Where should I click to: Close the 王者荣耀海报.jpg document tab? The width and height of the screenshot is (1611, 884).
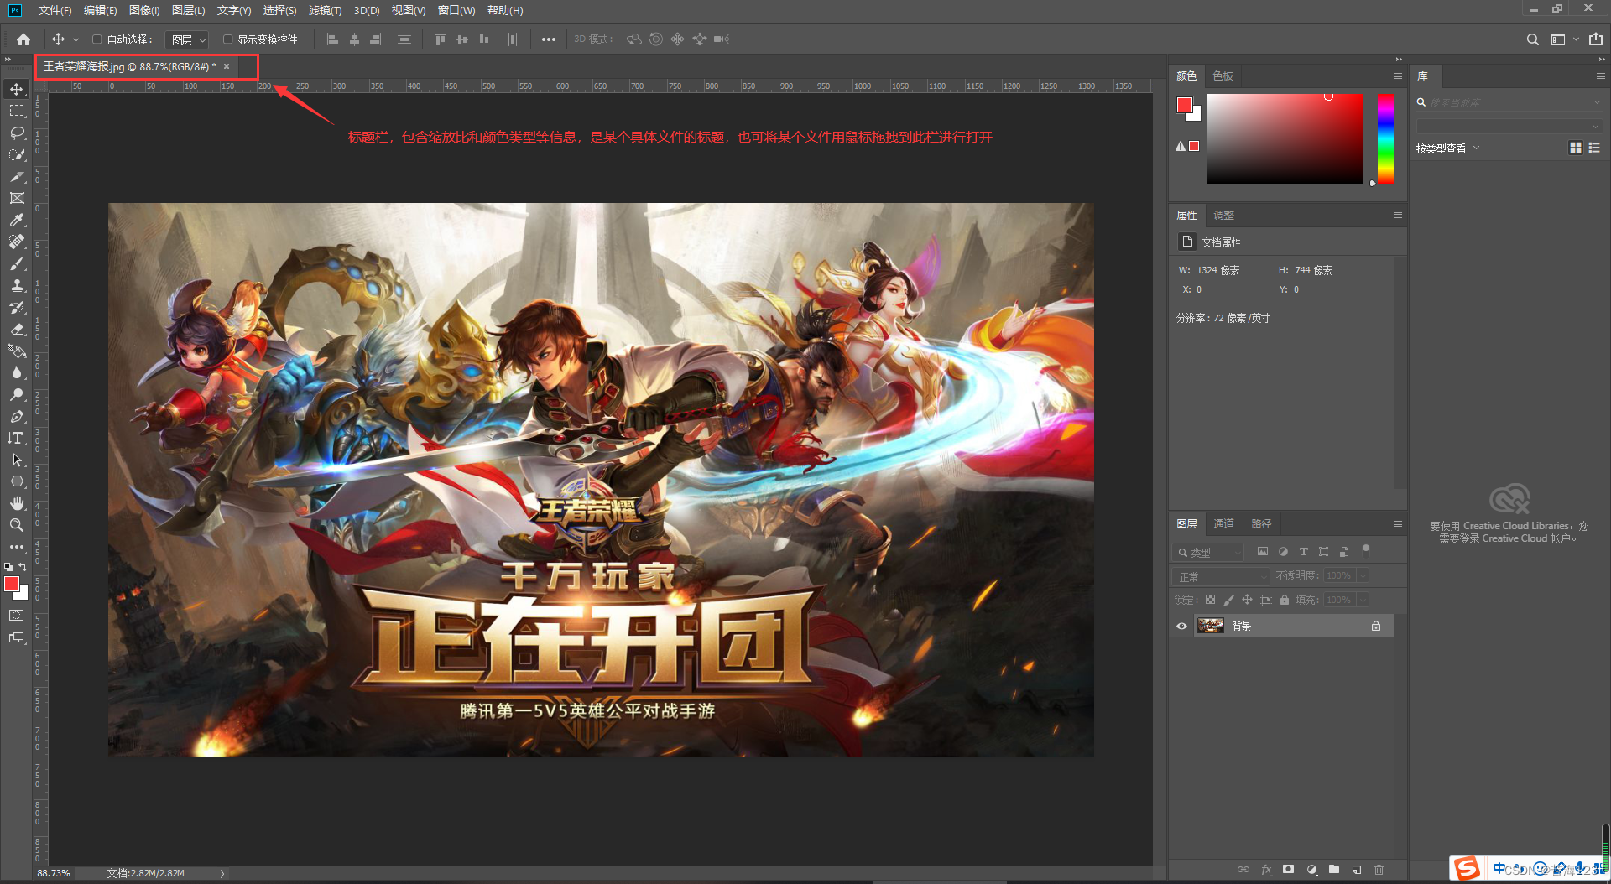tap(227, 66)
